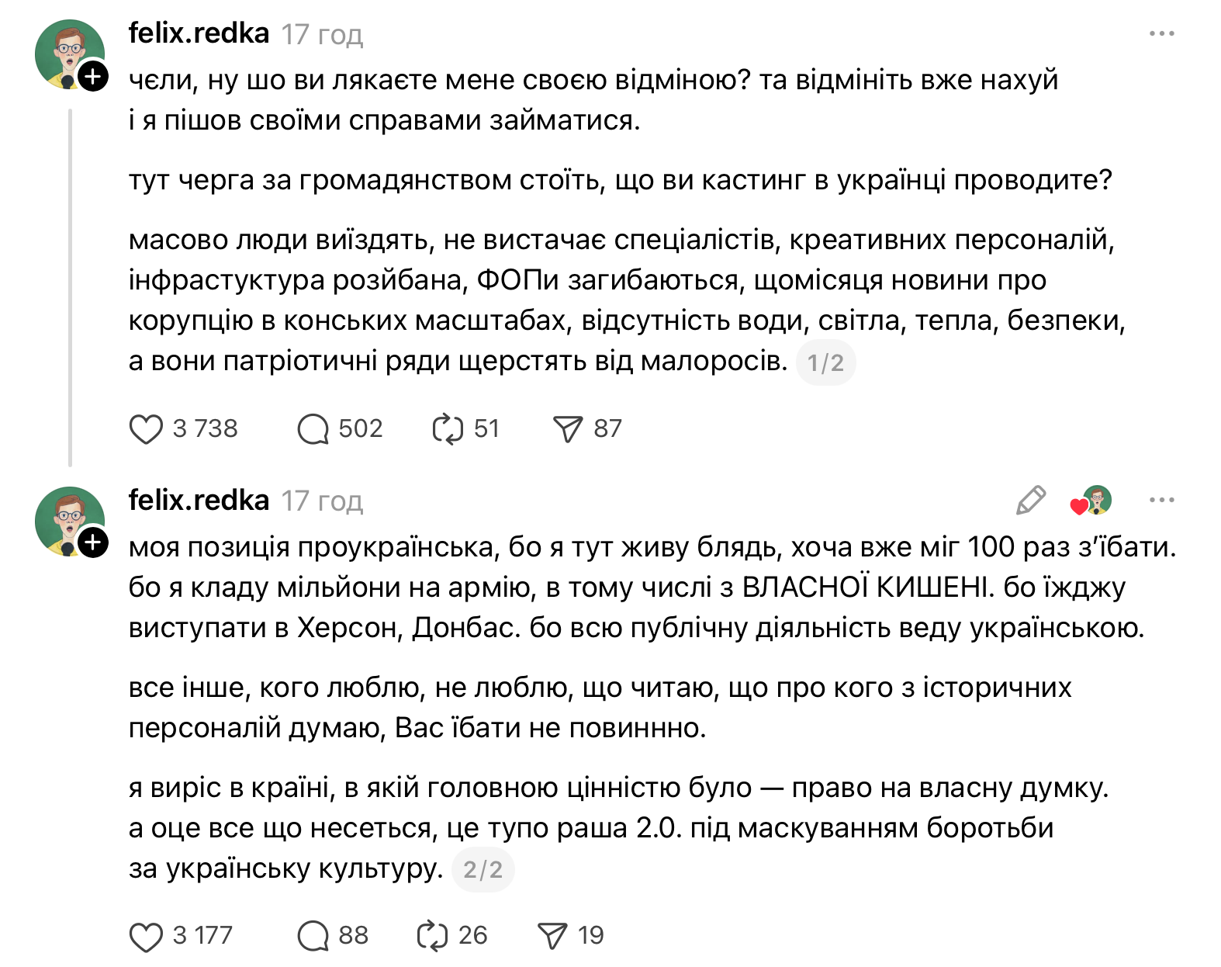Open the first post's three-dot menu
This screenshot has width=1221, height=967.
pos(1161,34)
